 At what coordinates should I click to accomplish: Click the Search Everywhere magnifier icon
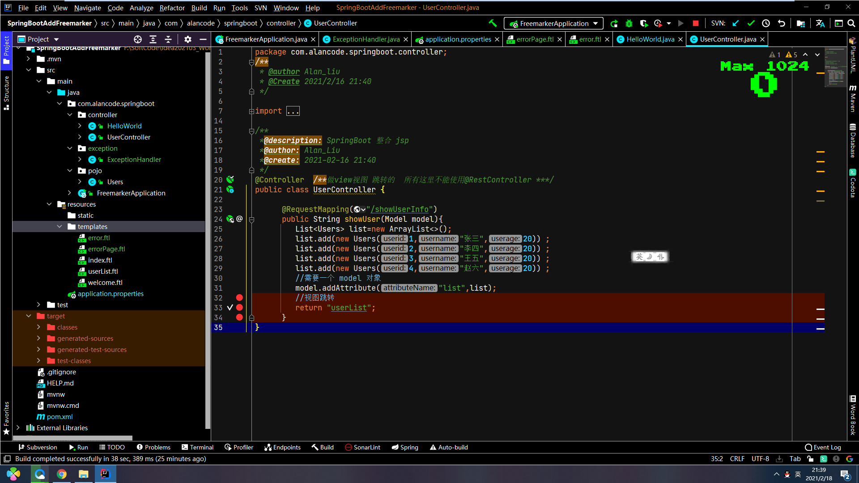pos(851,23)
